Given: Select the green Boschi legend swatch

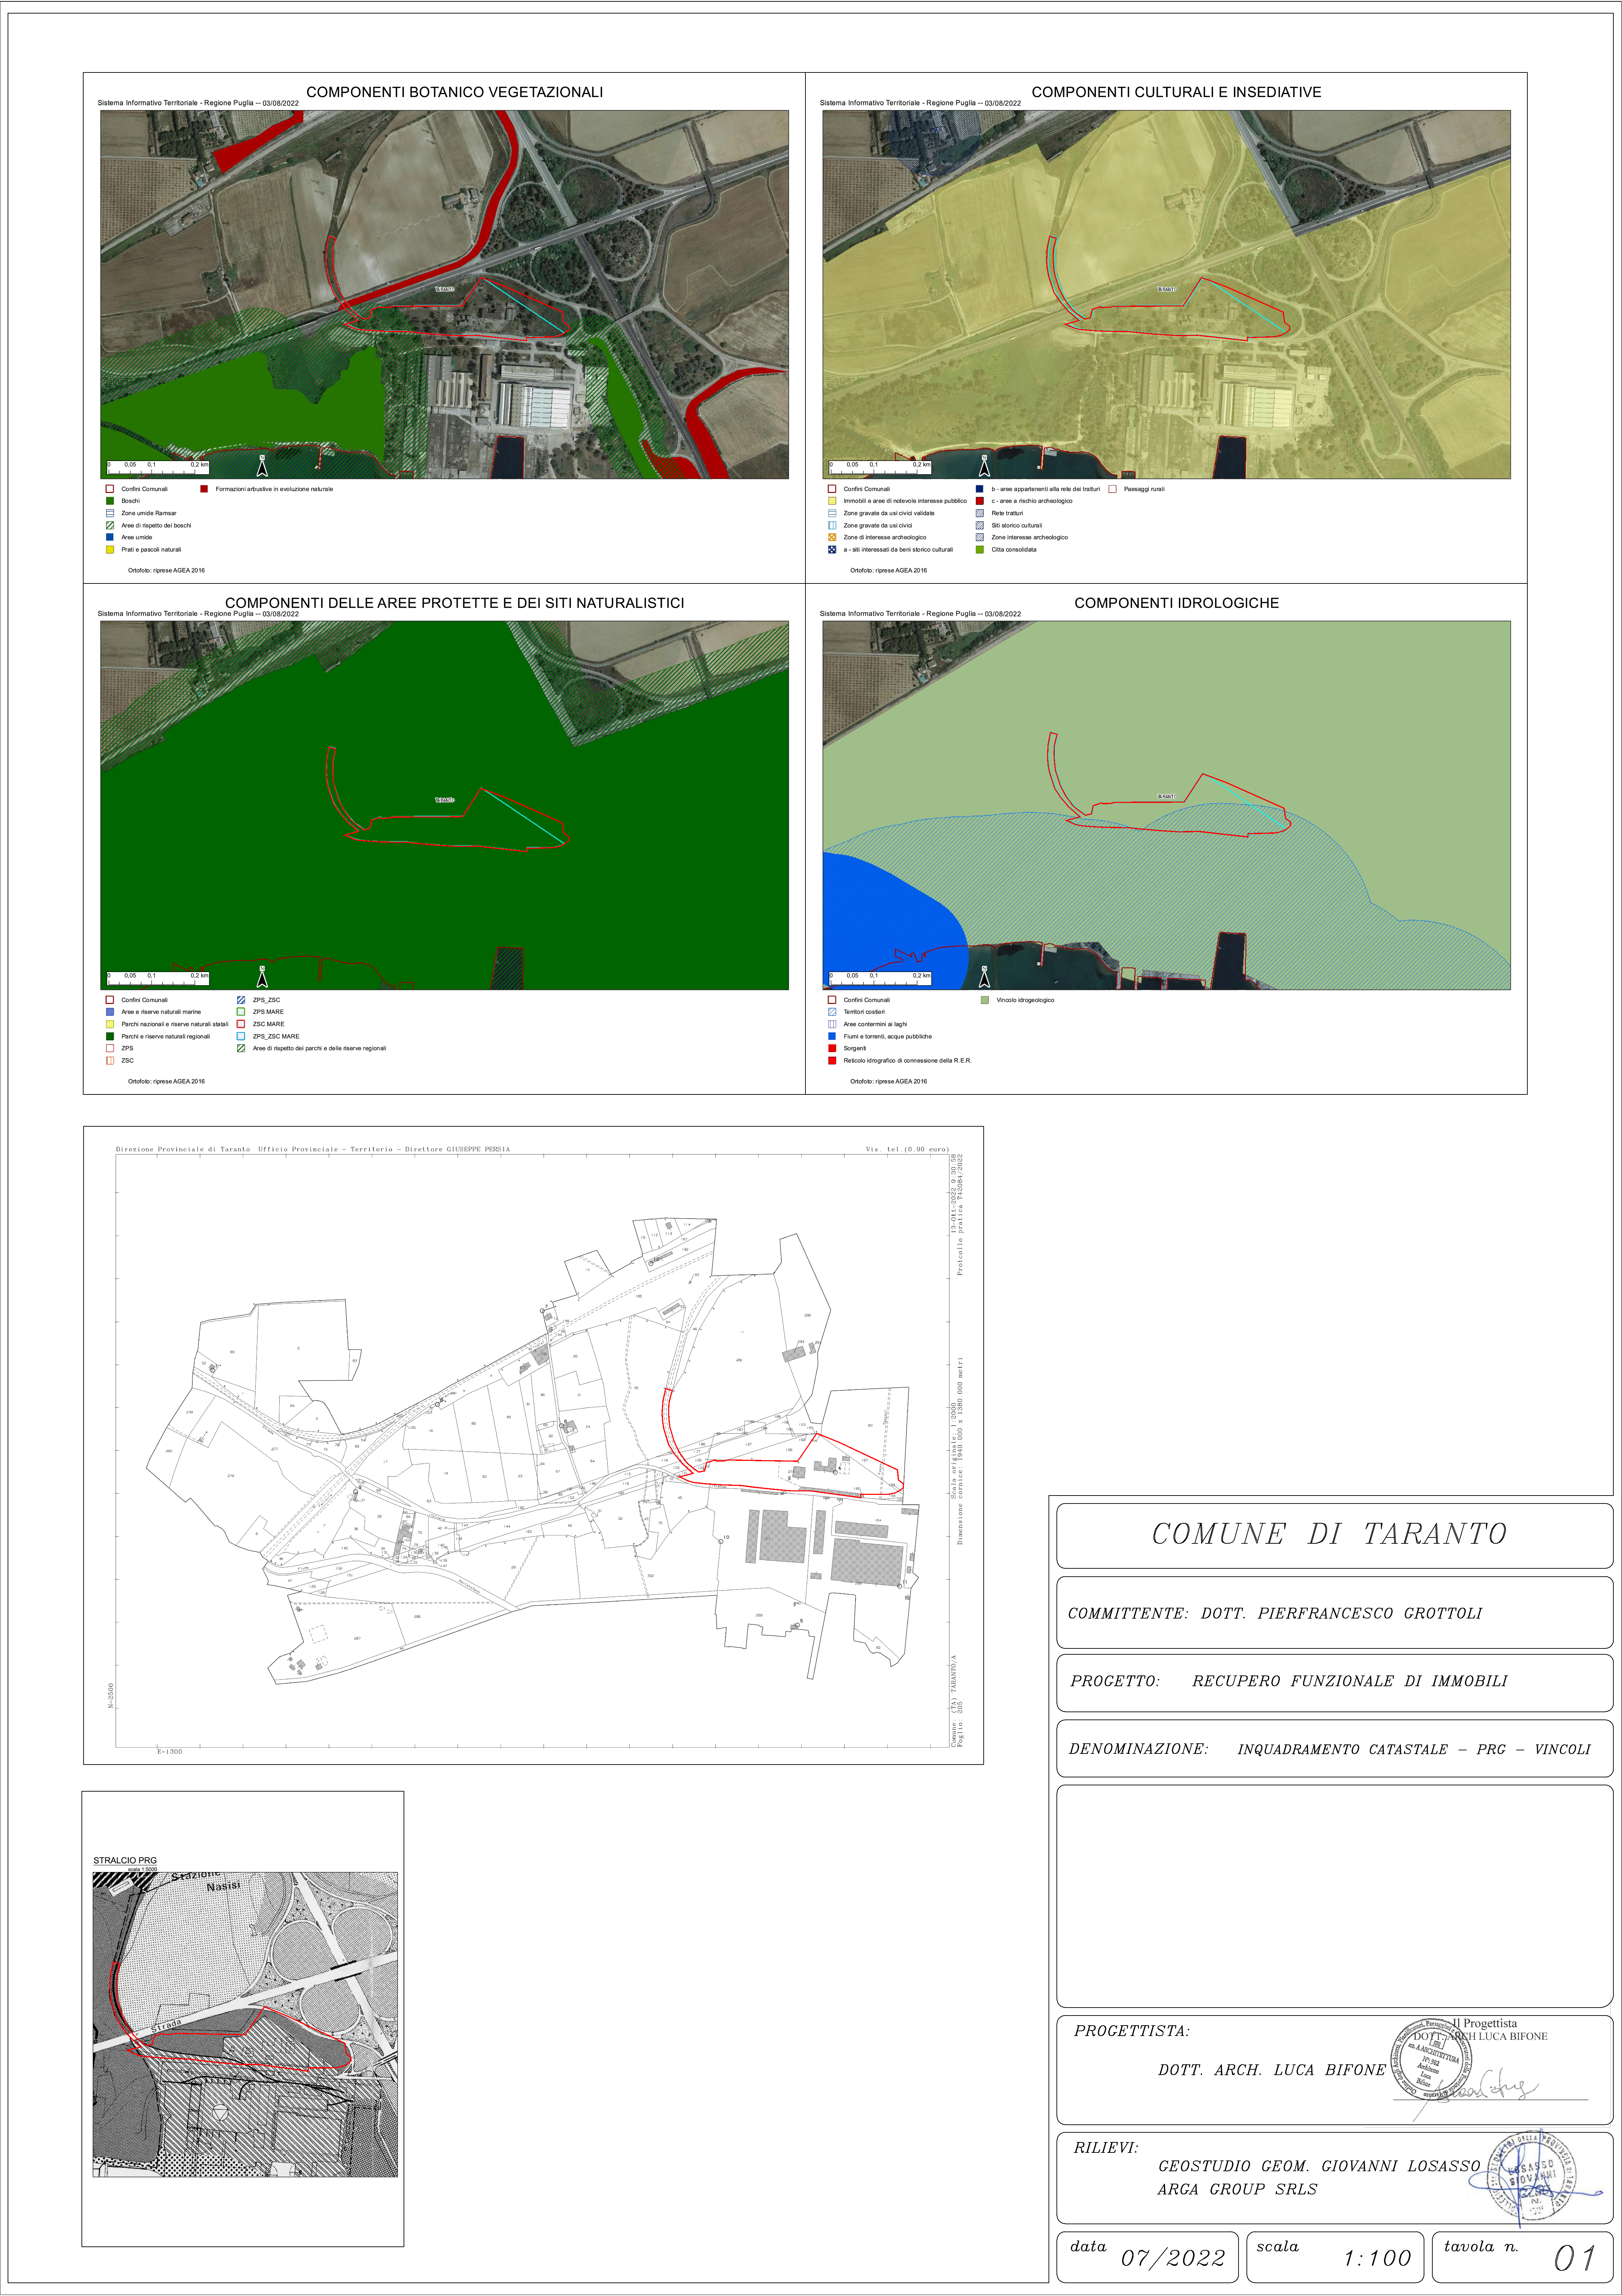Looking at the screenshot, I should pyautogui.click(x=110, y=501).
